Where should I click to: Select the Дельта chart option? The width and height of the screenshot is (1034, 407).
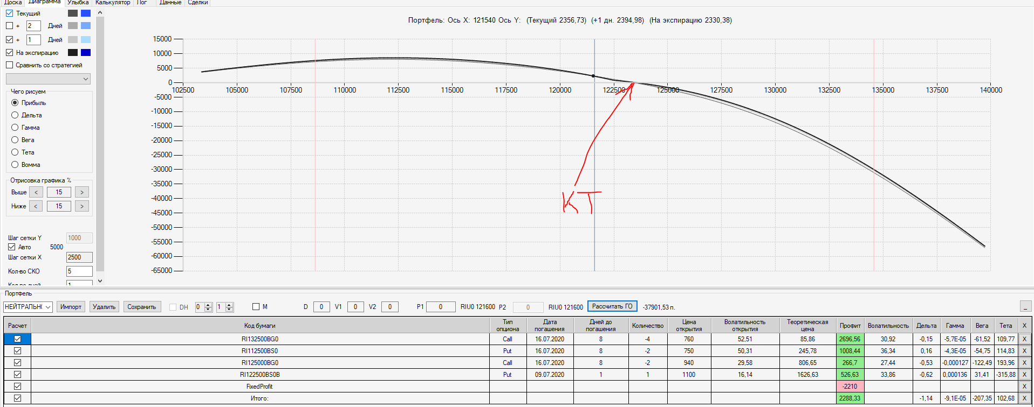pyautogui.click(x=15, y=115)
